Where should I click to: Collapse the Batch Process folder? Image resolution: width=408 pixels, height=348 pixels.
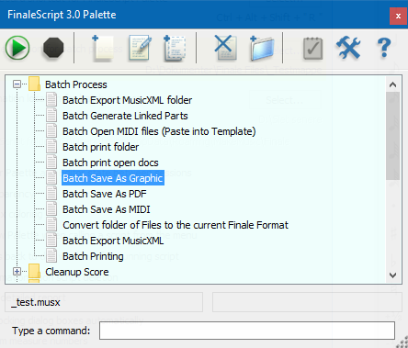(17, 84)
